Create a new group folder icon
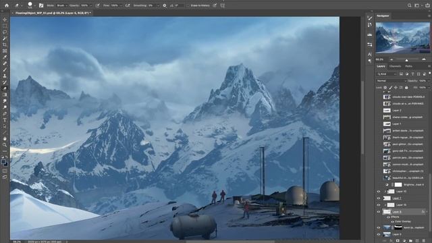Image resolution: width=432 pixels, height=243 pixels. [410, 241]
